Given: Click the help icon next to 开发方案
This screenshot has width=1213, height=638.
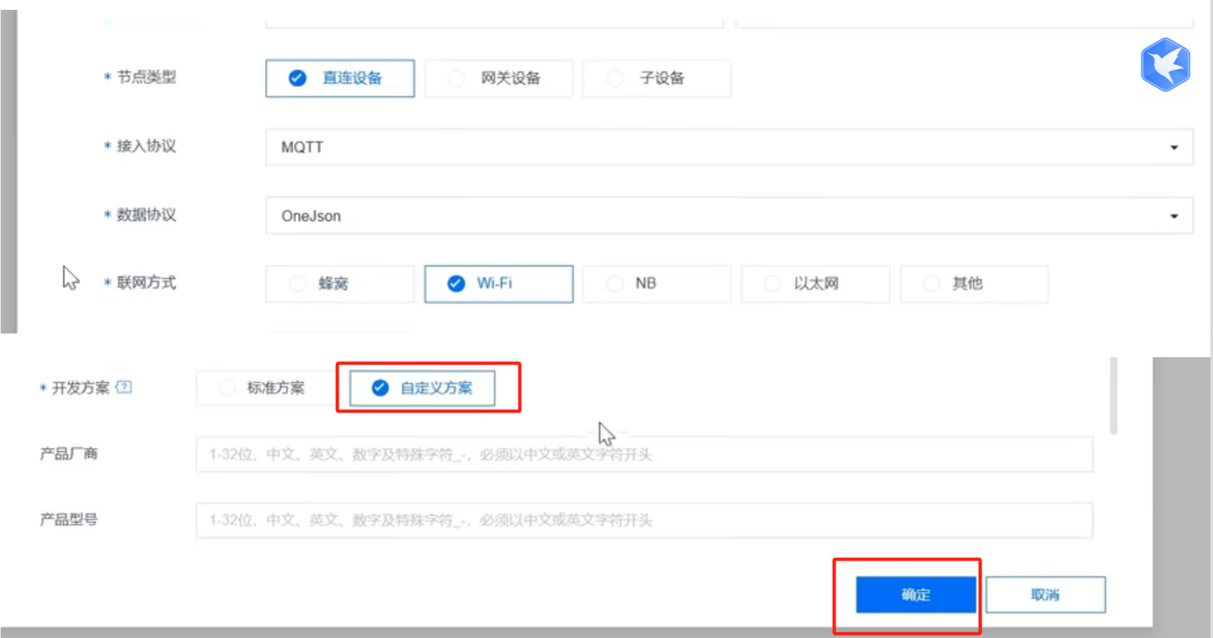Looking at the screenshot, I should pyautogui.click(x=125, y=387).
